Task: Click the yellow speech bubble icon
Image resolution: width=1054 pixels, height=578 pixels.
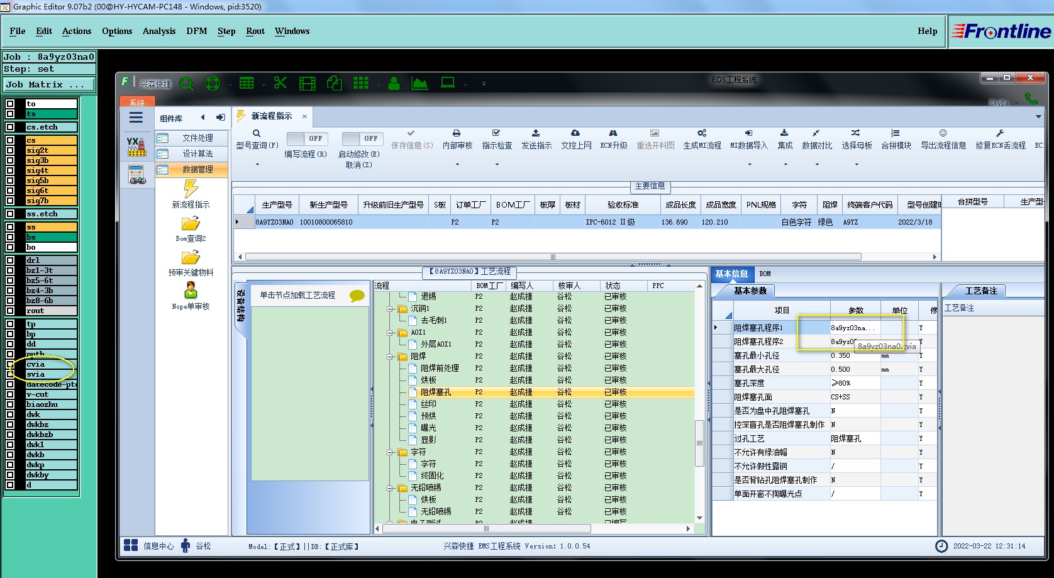Action: point(357,296)
